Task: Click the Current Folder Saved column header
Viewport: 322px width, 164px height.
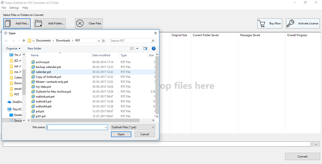Action: 205,35
